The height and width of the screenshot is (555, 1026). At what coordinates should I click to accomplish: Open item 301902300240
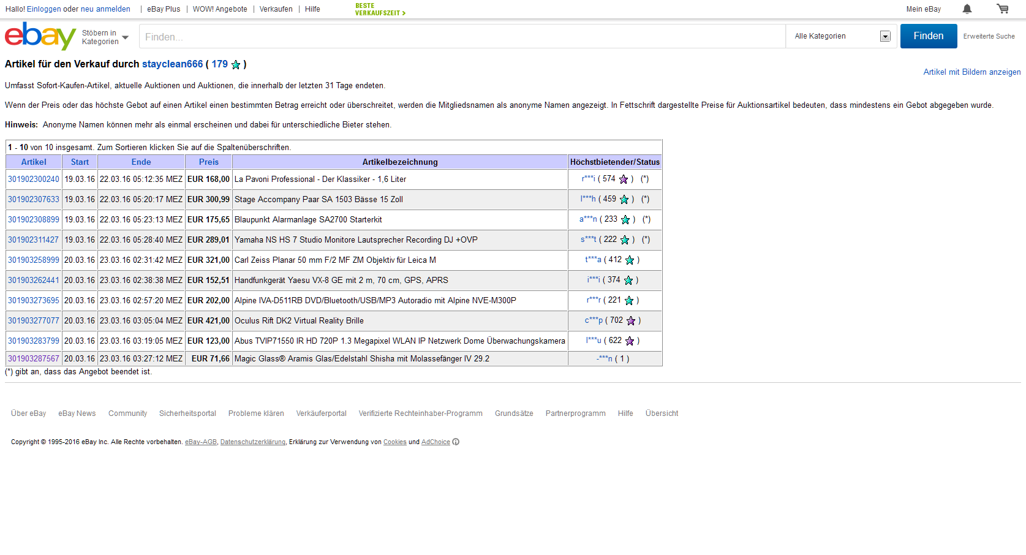(34, 179)
